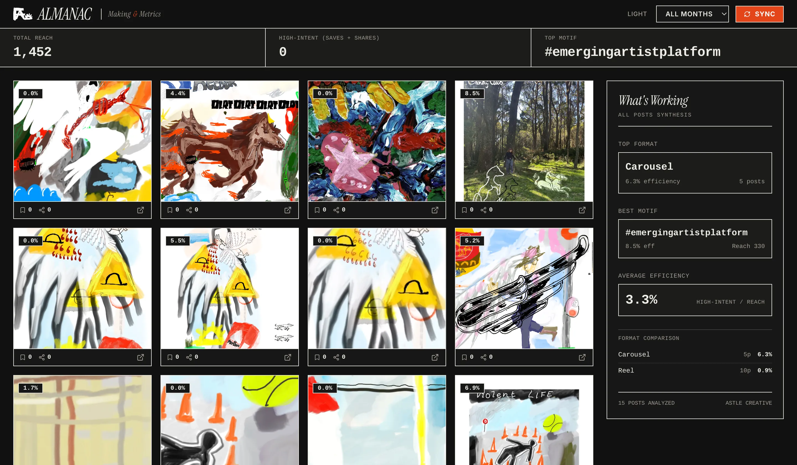Image resolution: width=797 pixels, height=465 pixels.
Task: Share icon on second-row third 0.0% post
Action: [336, 357]
